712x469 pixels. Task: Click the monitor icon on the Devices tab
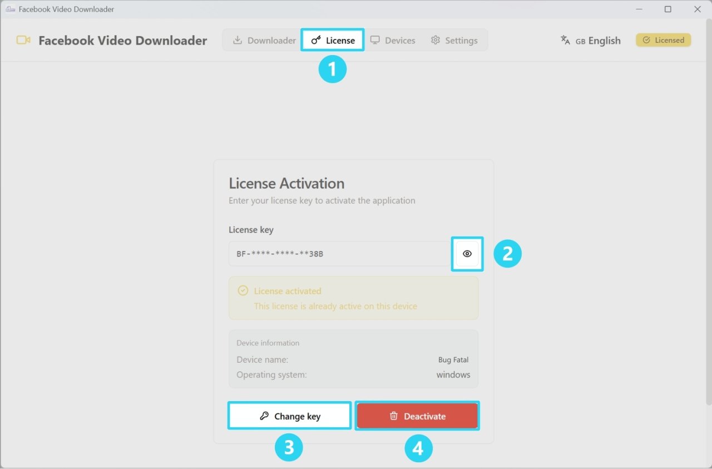377,40
